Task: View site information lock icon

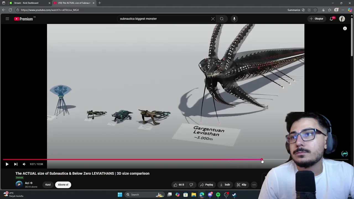Action: click(x=18, y=10)
